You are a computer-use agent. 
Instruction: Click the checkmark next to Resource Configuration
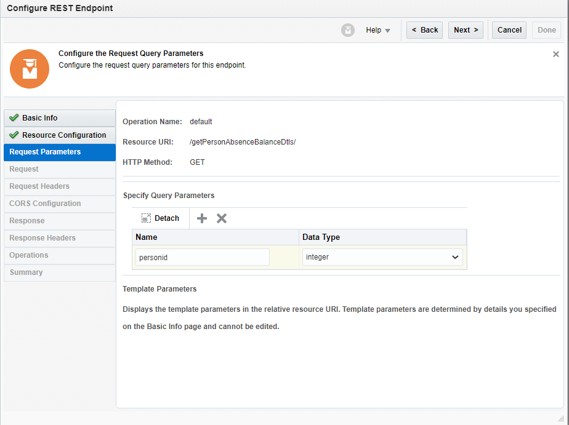click(14, 135)
